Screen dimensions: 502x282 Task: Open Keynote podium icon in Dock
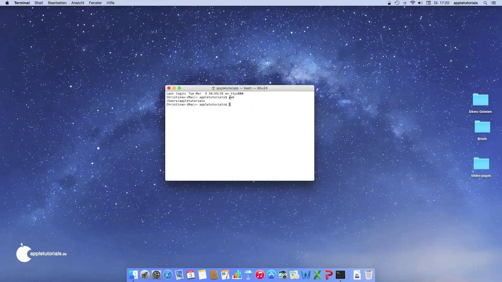[248, 275]
